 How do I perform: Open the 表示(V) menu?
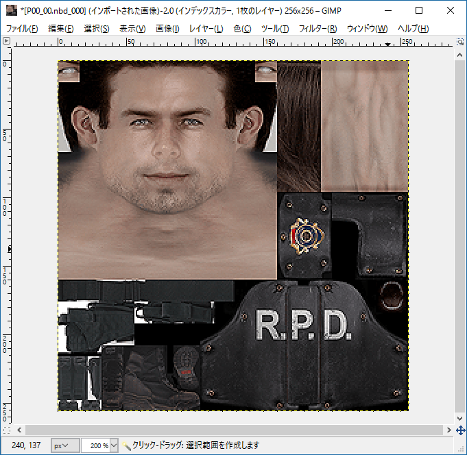click(x=132, y=29)
